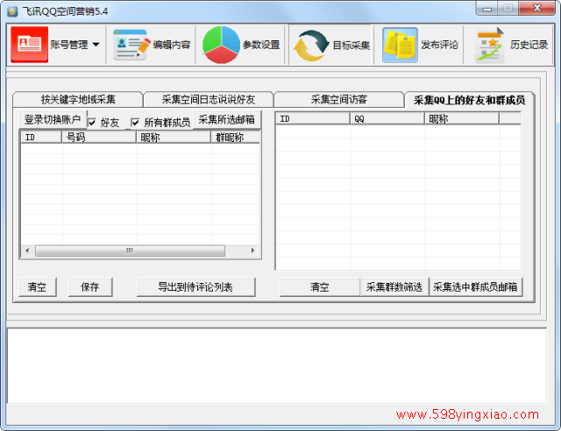Toggle the 所有群成员 checkbox
The width and height of the screenshot is (561, 431).
click(135, 123)
